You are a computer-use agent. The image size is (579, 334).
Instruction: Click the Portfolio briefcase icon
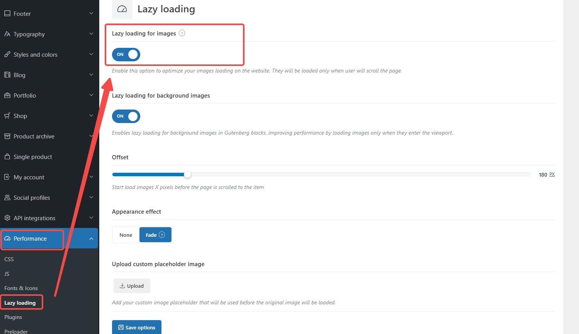[7, 95]
